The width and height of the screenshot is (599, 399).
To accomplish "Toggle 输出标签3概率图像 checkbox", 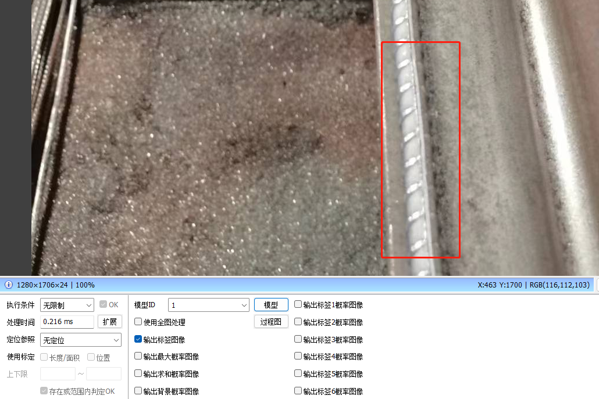I will tap(298, 339).
